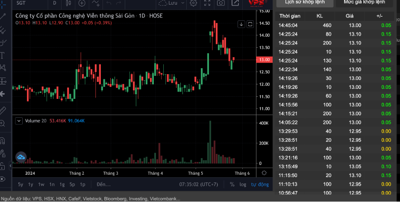The height and width of the screenshot is (202, 400).
Task: Select the pitchfork drawing tool
Action: tap(3, 30)
